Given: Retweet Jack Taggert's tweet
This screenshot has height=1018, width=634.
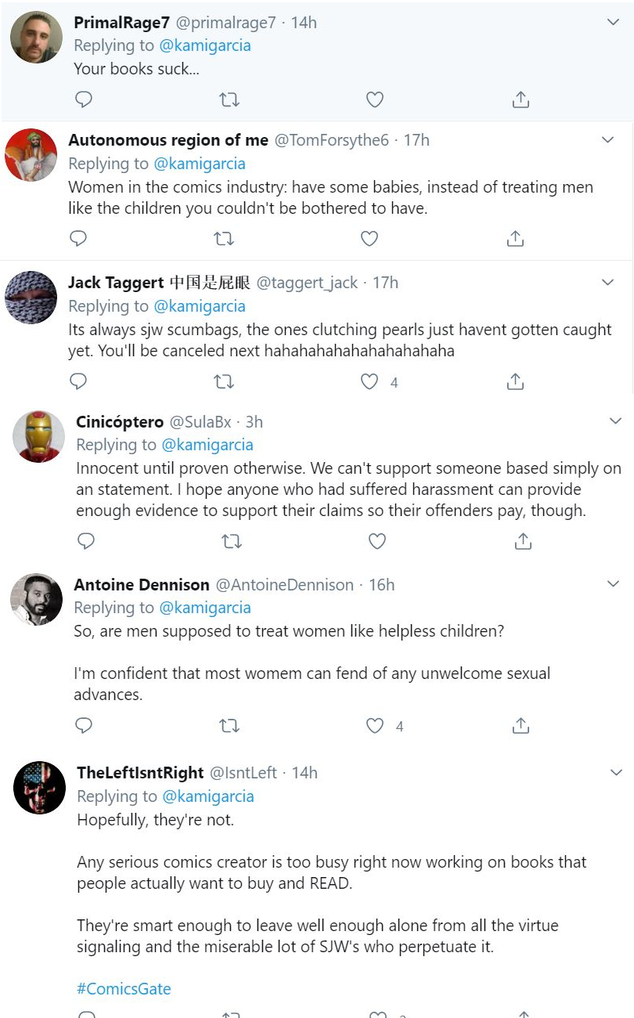Looking at the screenshot, I should coord(224,381).
